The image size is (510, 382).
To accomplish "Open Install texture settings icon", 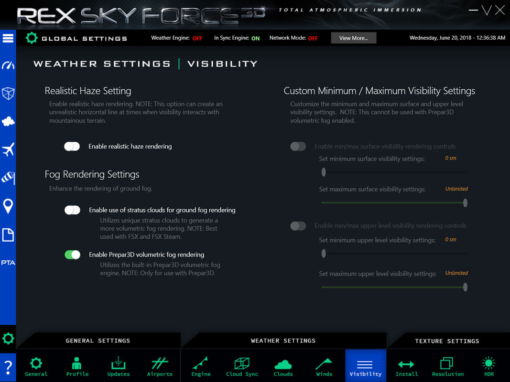I will coord(407,368).
